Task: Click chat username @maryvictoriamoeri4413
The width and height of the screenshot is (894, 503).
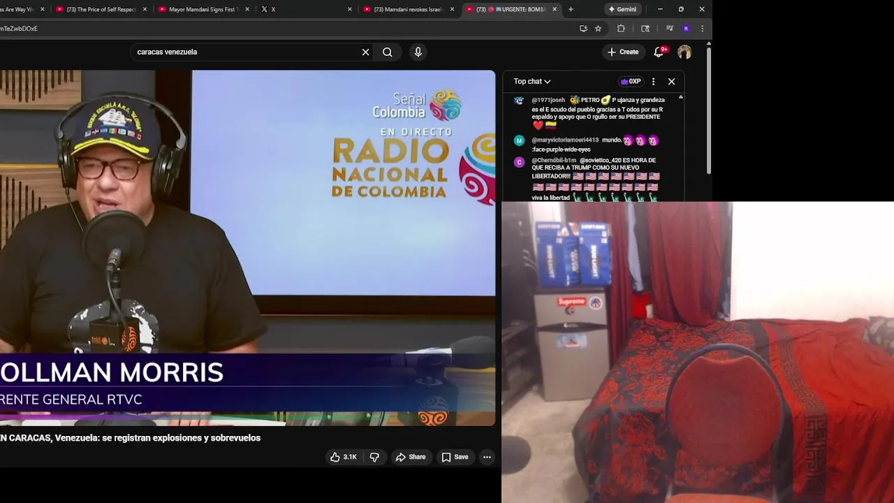Action: 565,140
